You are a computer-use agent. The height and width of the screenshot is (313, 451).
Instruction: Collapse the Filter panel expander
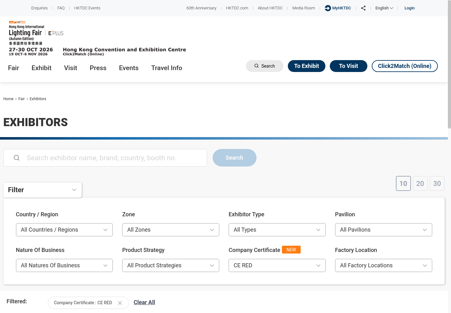click(43, 190)
